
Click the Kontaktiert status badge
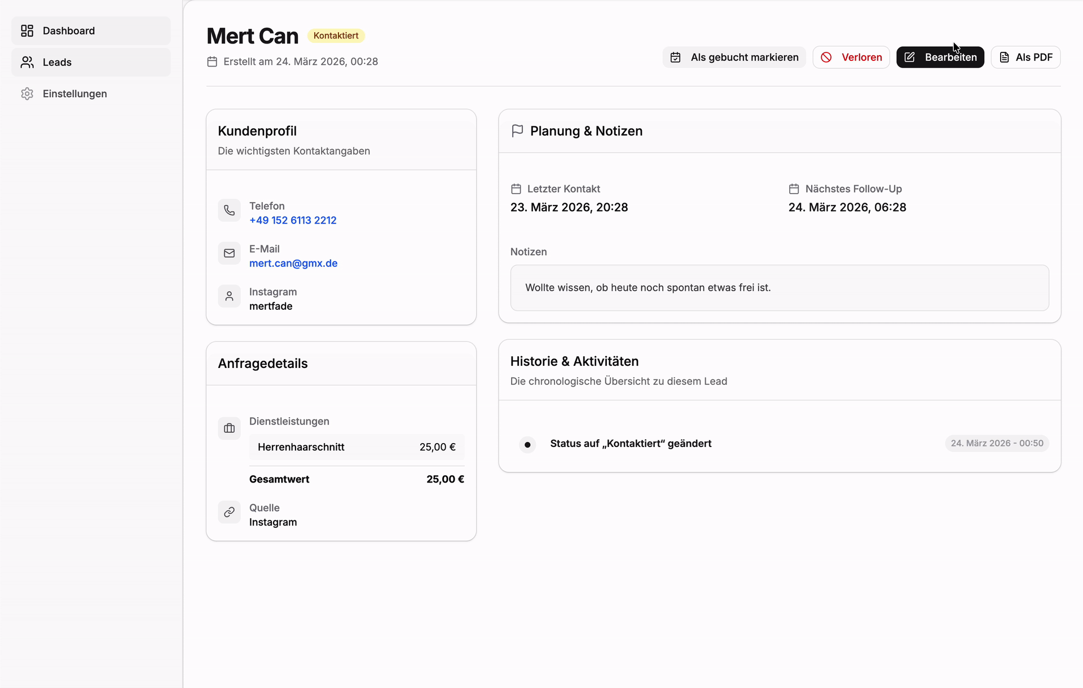pos(336,36)
